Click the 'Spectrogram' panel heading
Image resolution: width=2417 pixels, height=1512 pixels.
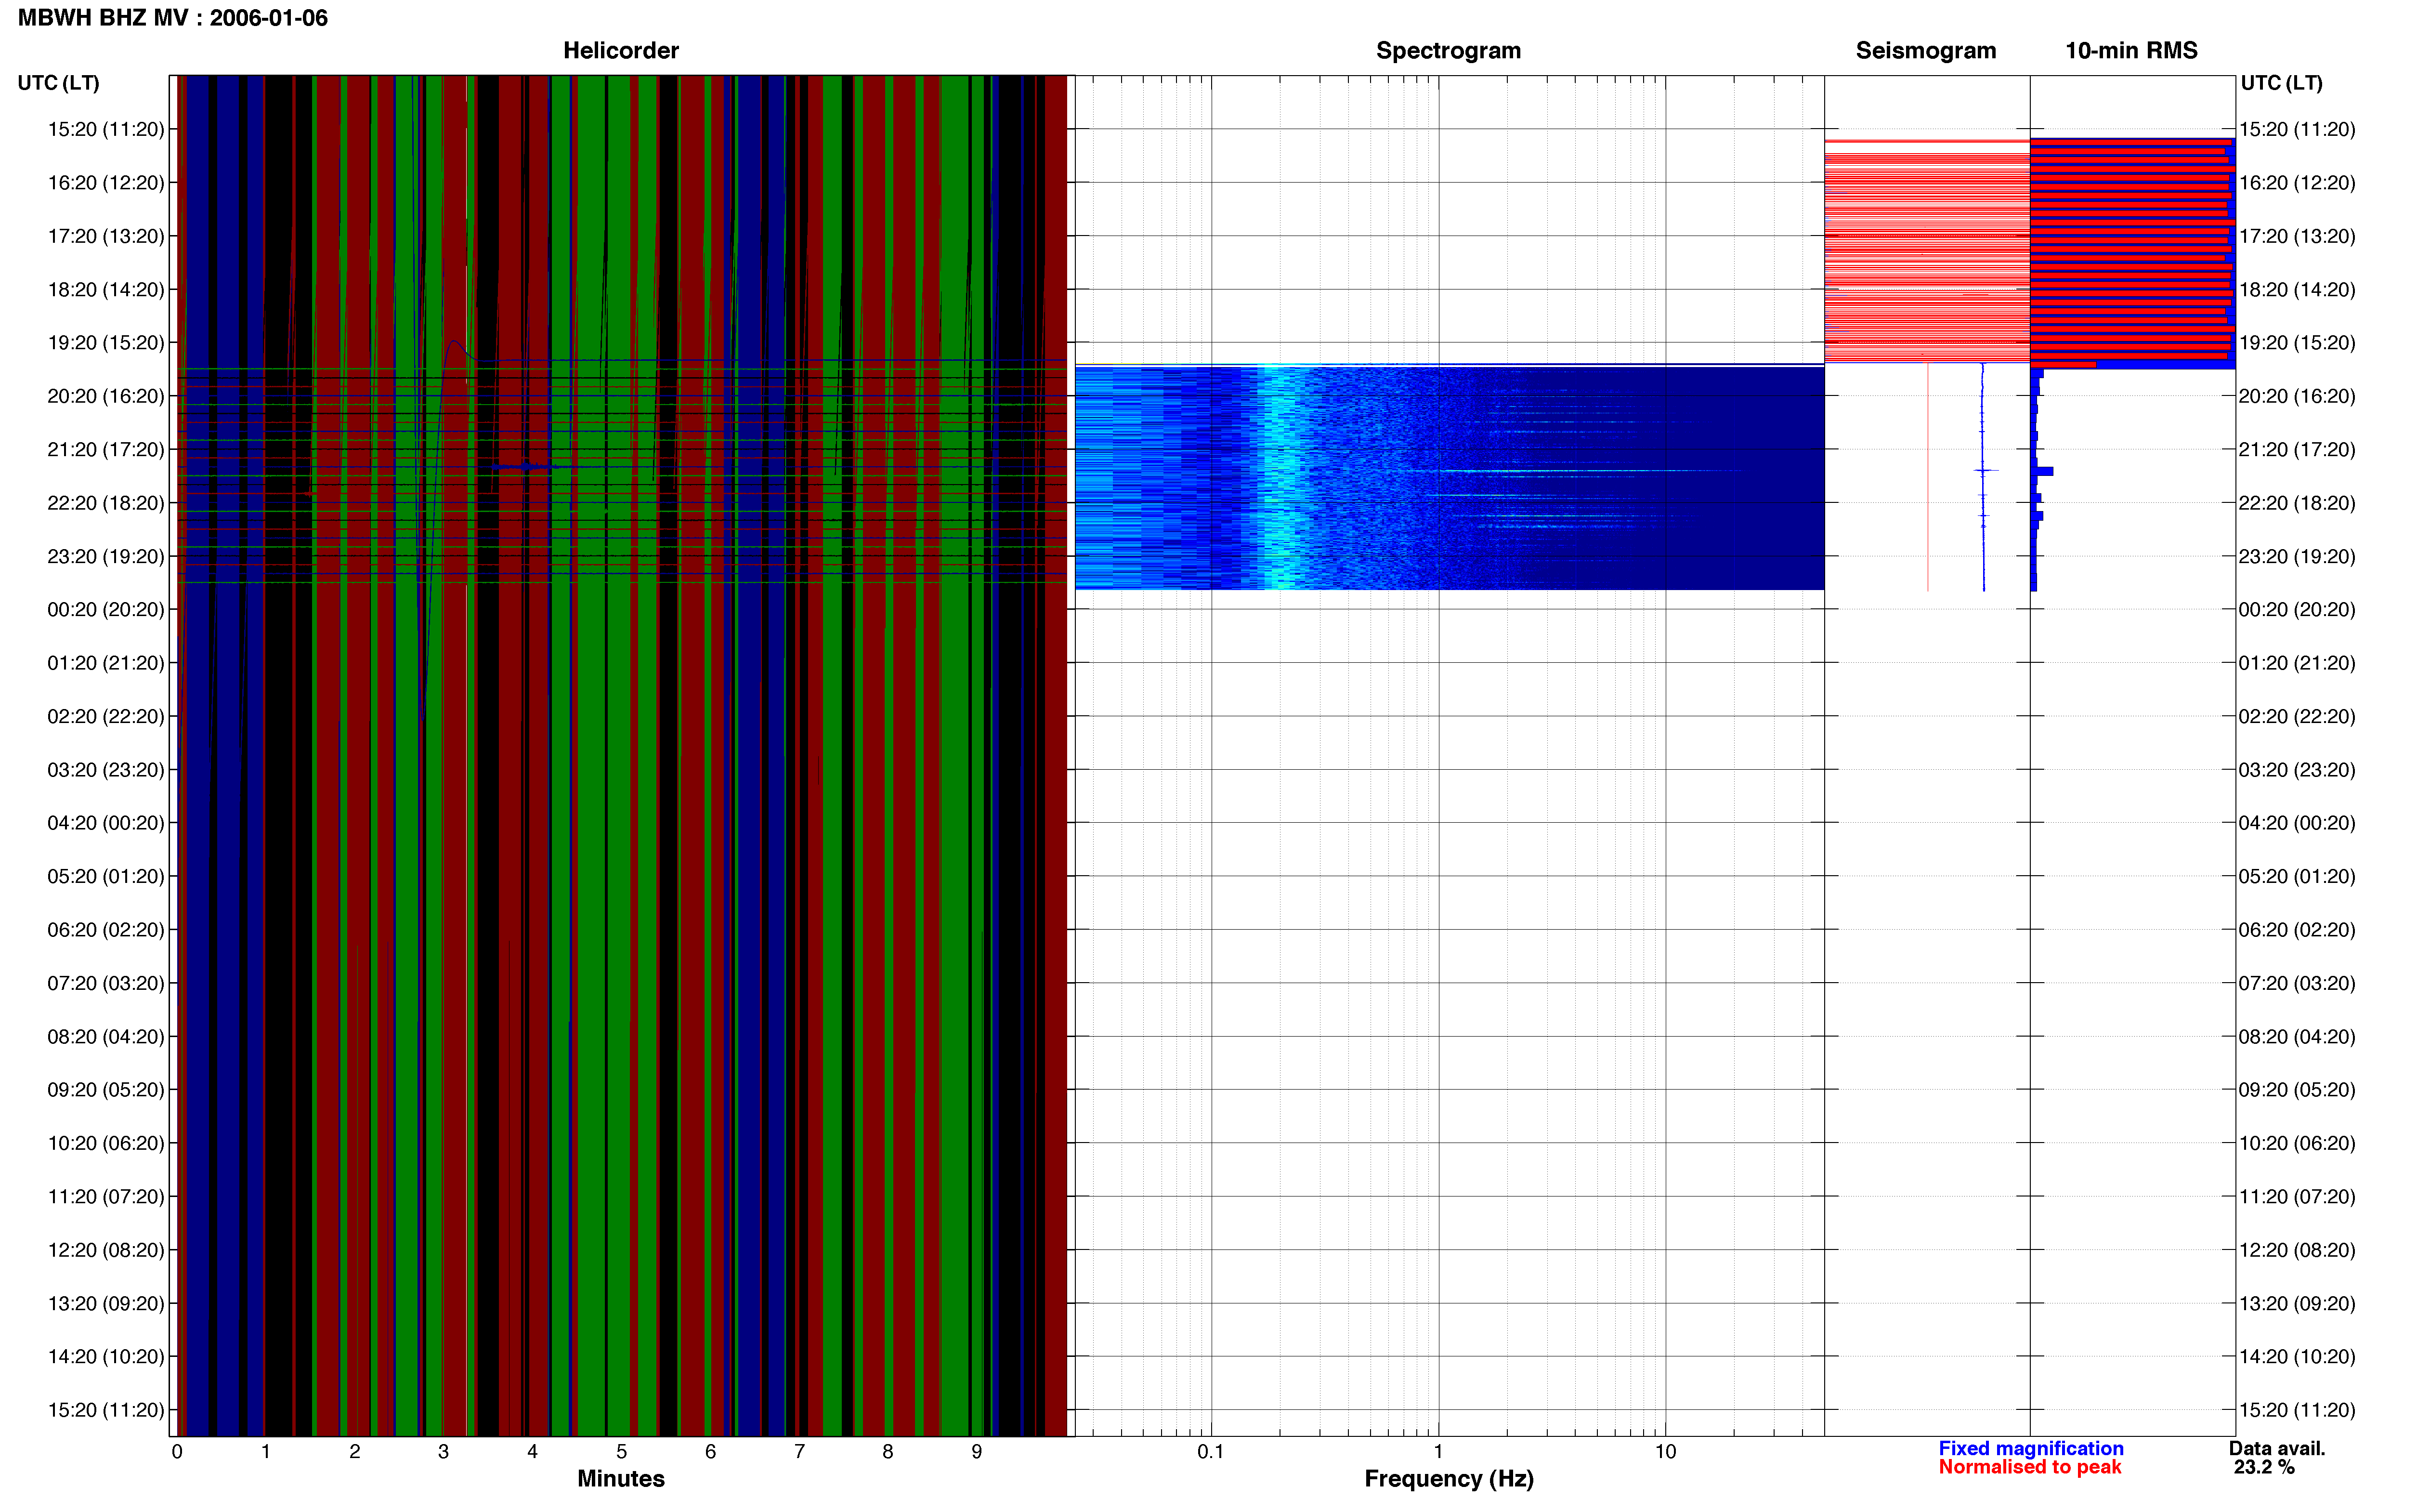pyautogui.click(x=1449, y=51)
